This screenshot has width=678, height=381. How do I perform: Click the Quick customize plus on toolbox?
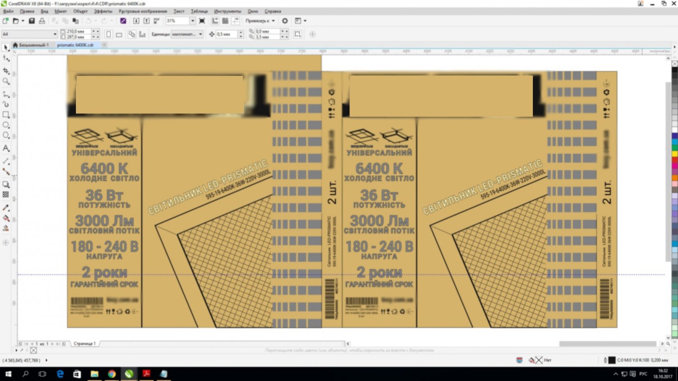click(6, 243)
